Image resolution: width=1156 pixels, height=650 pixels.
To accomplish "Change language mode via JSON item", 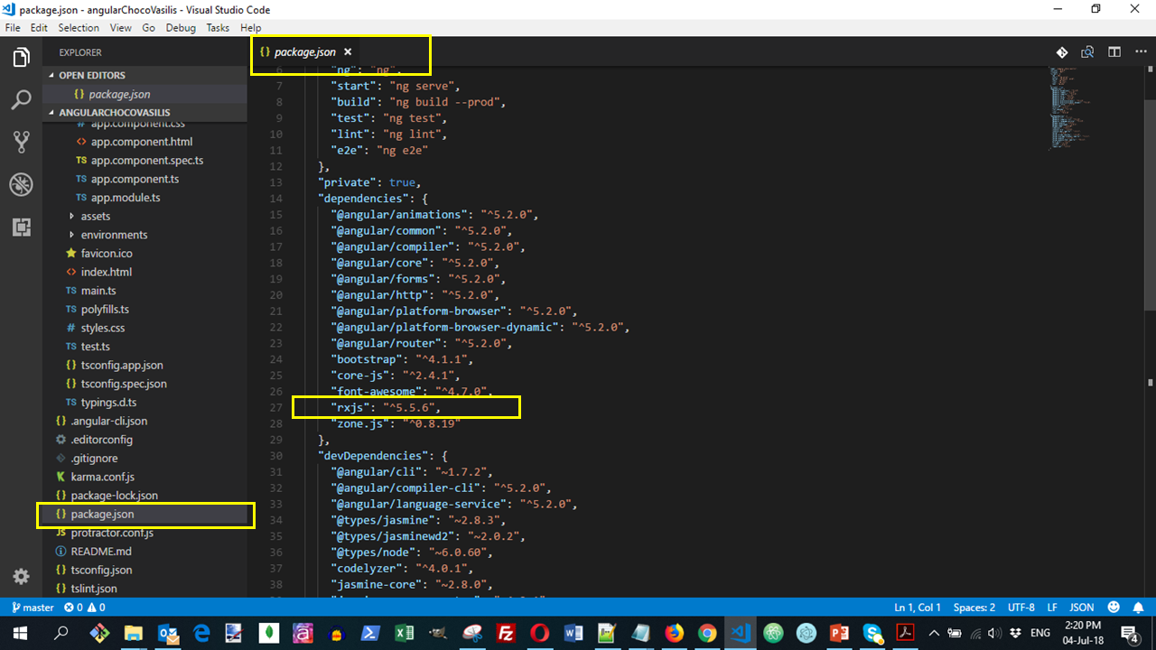I will point(1082,608).
